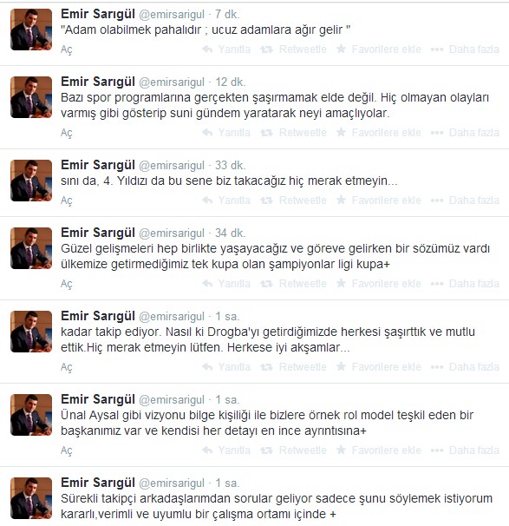Reply to the Ünal Aysal tweet
The width and height of the screenshot is (509, 526).
click(226, 450)
